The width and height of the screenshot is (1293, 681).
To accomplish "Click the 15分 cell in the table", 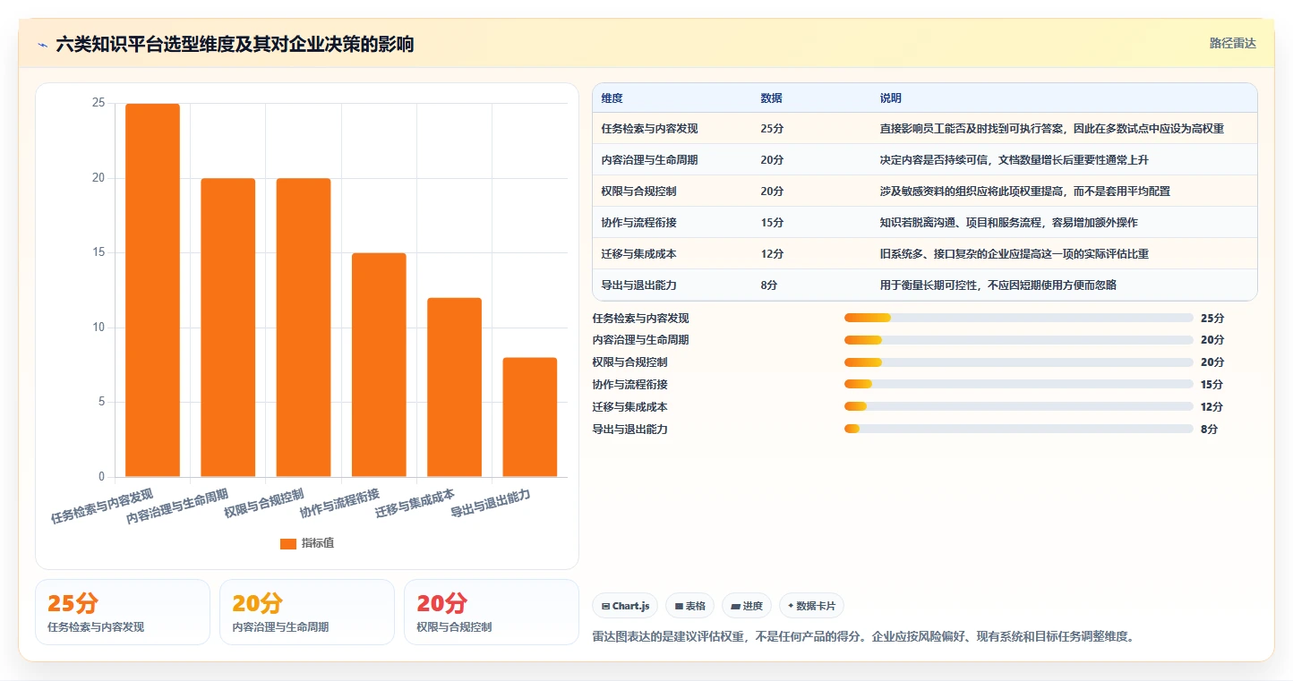I will (x=772, y=223).
